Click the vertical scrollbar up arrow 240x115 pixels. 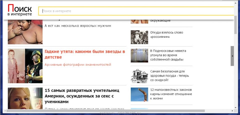coord(235,3)
